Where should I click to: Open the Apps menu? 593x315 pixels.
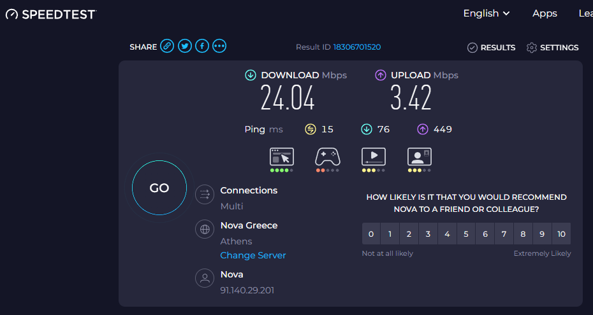point(545,13)
